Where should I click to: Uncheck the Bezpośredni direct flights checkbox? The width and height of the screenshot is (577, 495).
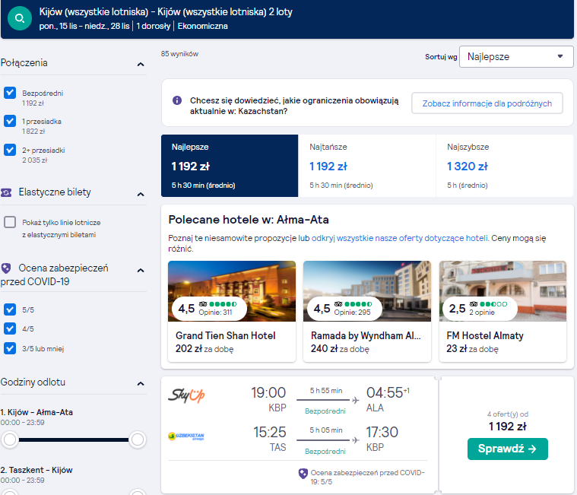[x=10, y=93]
